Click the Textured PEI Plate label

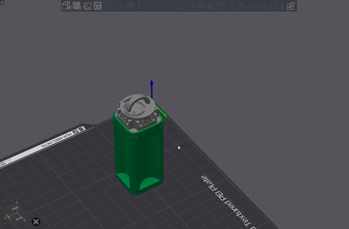228,202
